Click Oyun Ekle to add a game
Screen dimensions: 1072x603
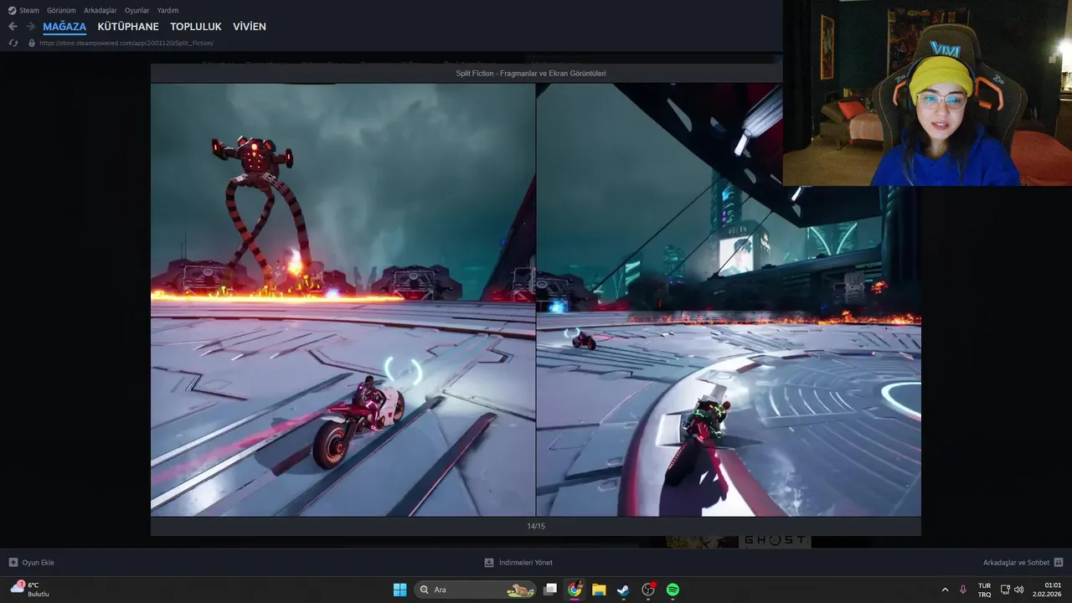38,563
